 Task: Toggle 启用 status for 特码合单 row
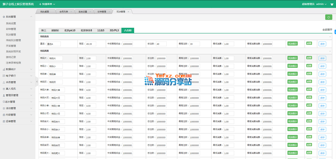[309, 137]
